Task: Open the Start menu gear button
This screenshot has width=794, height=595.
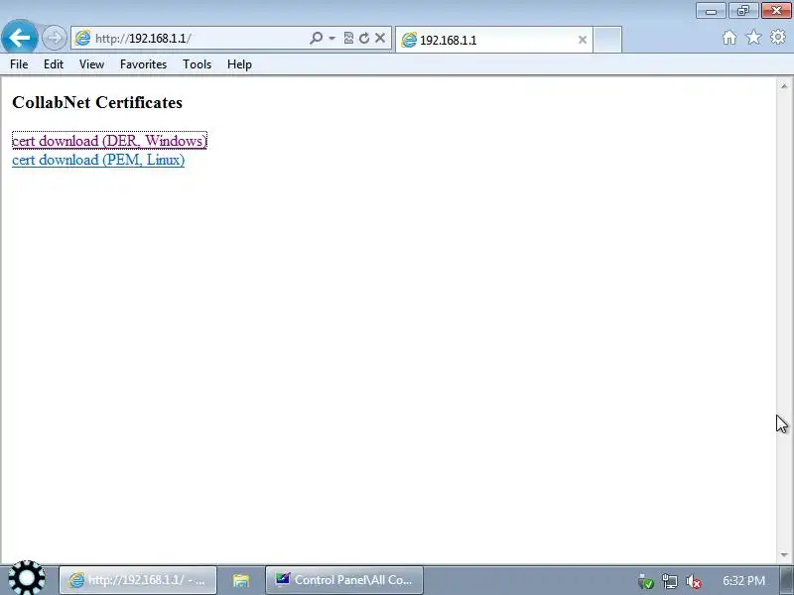Action: click(27, 578)
